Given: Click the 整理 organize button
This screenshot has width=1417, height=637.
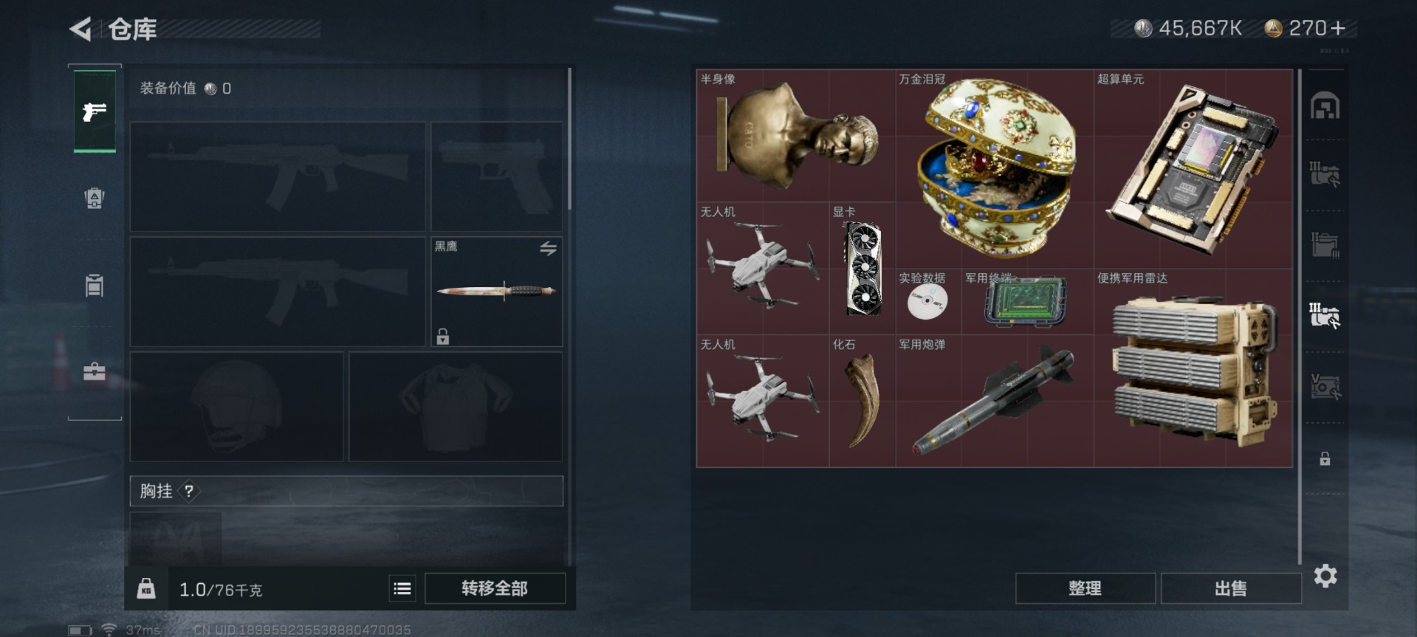Looking at the screenshot, I should [x=1085, y=588].
